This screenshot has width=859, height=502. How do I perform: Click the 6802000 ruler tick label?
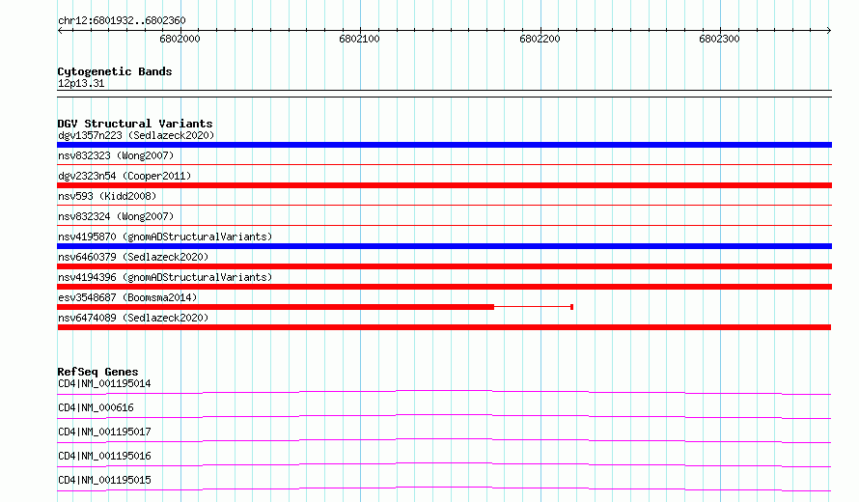(180, 39)
